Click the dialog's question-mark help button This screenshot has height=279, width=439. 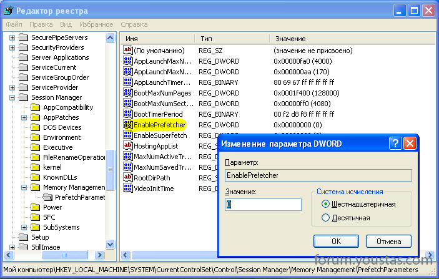click(x=395, y=144)
